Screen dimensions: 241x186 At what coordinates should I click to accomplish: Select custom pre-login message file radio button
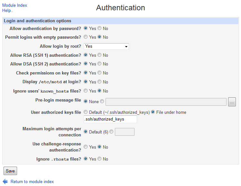pos(102,102)
